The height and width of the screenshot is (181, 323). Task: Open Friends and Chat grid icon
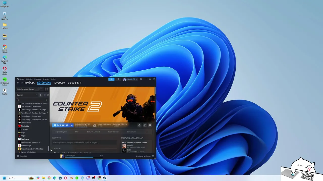click(x=153, y=156)
